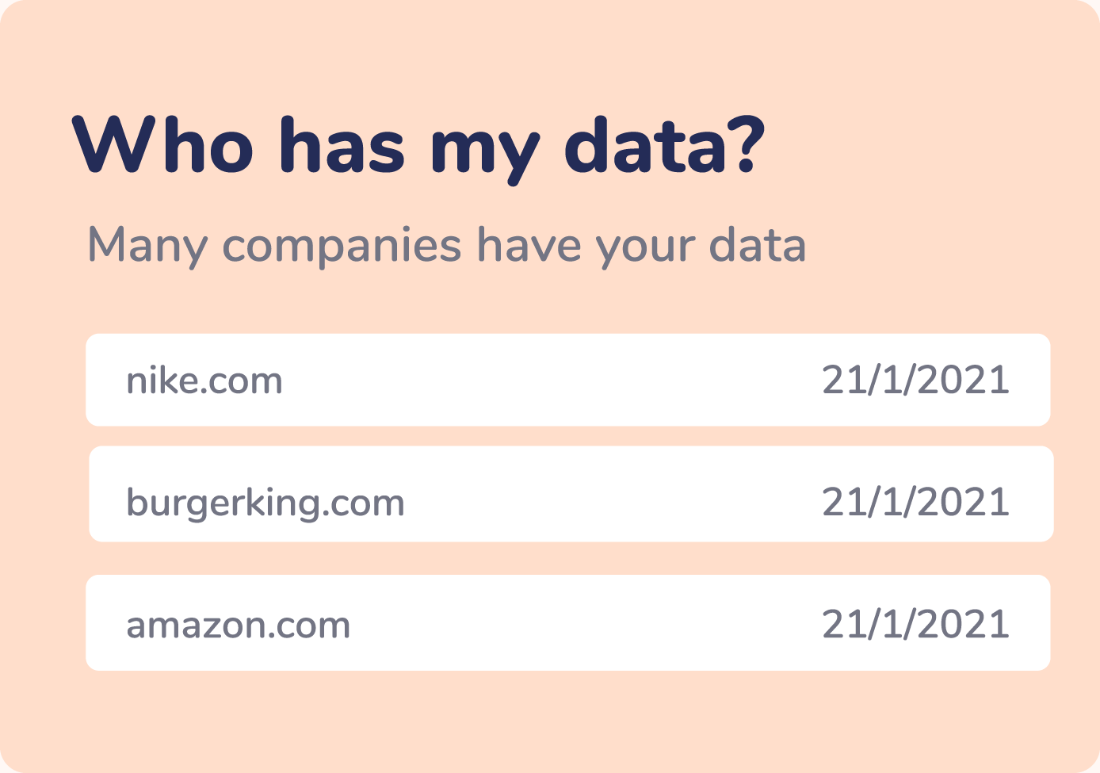
Task: Click the date in the amazon.com row
Action: pyautogui.click(x=915, y=625)
